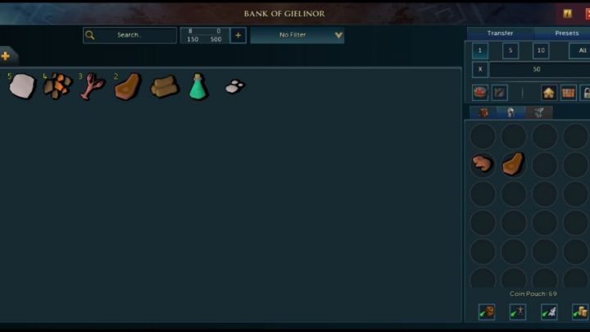Deposit coin pouch using gold coins icon
This screenshot has height=332, width=590.
(x=580, y=312)
